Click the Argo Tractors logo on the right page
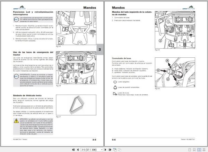This screenshot has height=152, width=208. pos(189,8)
